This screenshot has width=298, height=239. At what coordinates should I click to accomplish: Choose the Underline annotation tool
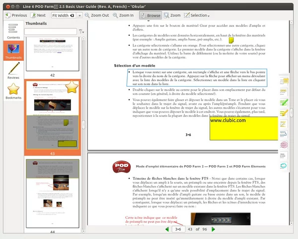coord(284,155)
